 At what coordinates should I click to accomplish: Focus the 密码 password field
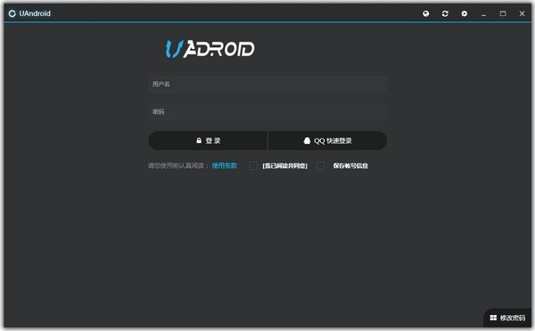pos(267,112)
